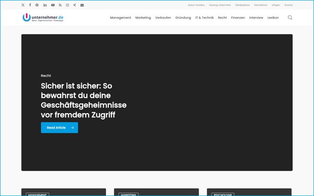The width and height of the screenshot is (314, 196).
Task: Open the Interview menu item
Action: pyautogui.click(x=256, y=17)
